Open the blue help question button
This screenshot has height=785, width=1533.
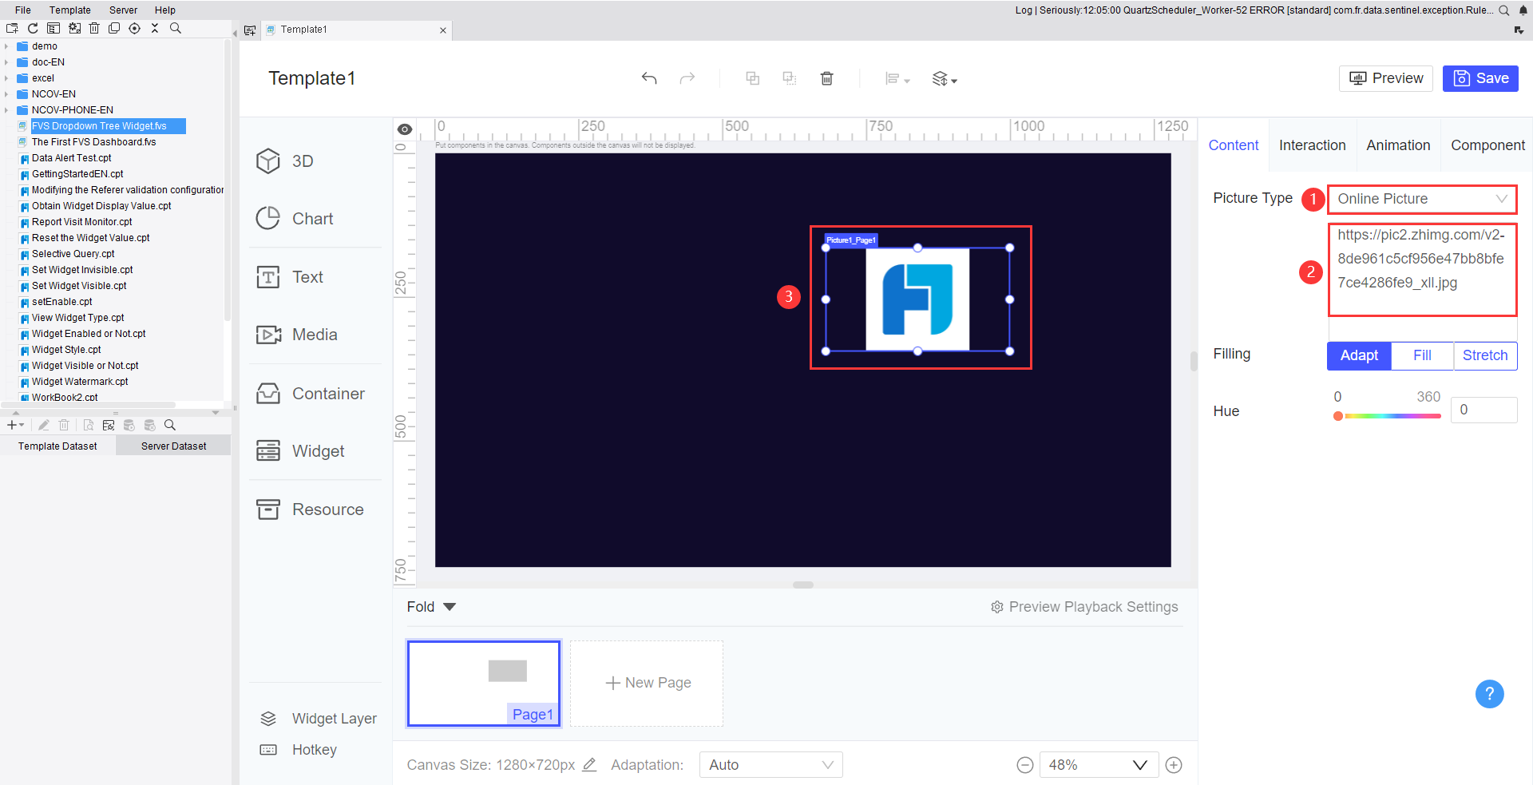click(x=1490, y=694)
